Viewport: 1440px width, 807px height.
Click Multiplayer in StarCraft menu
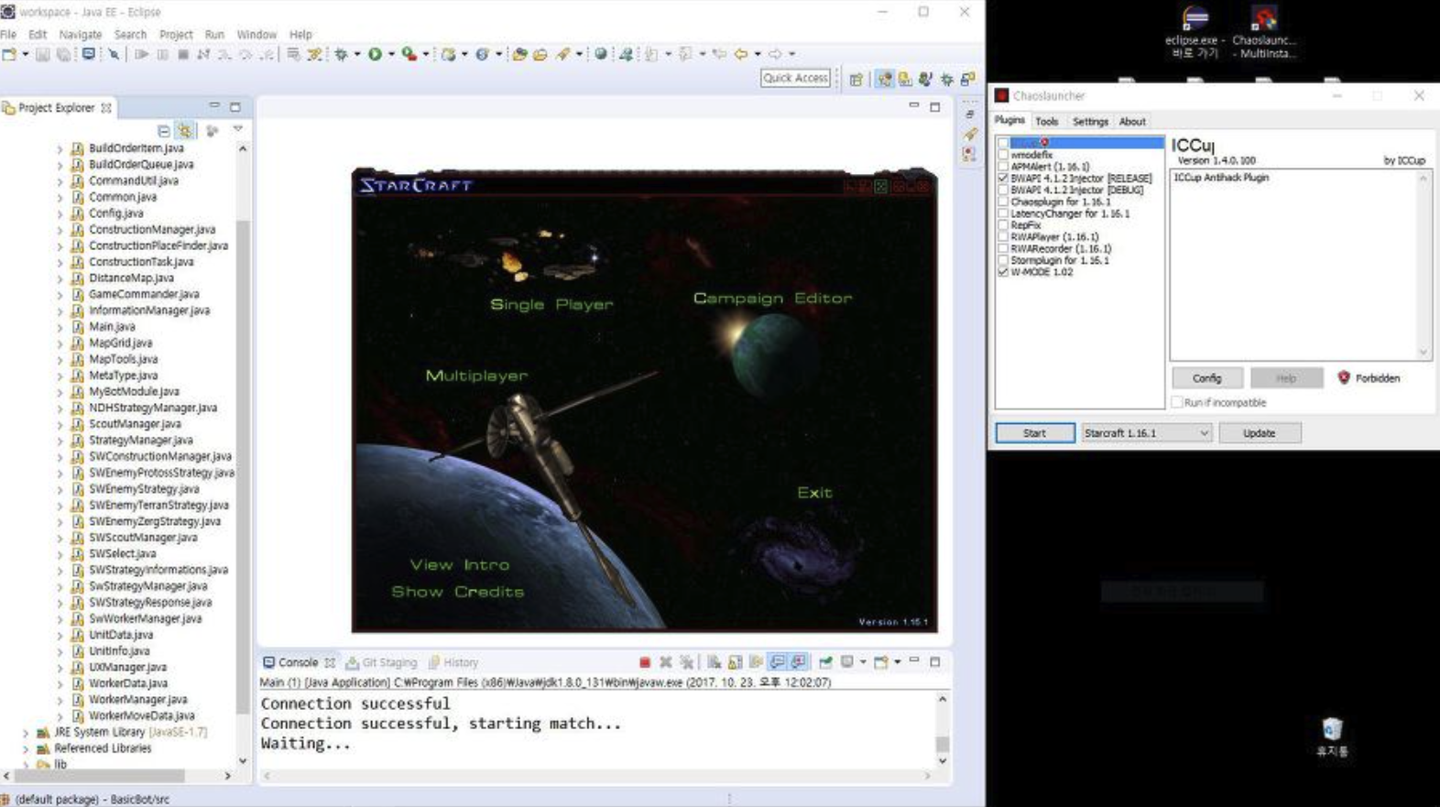coord(476,376)
